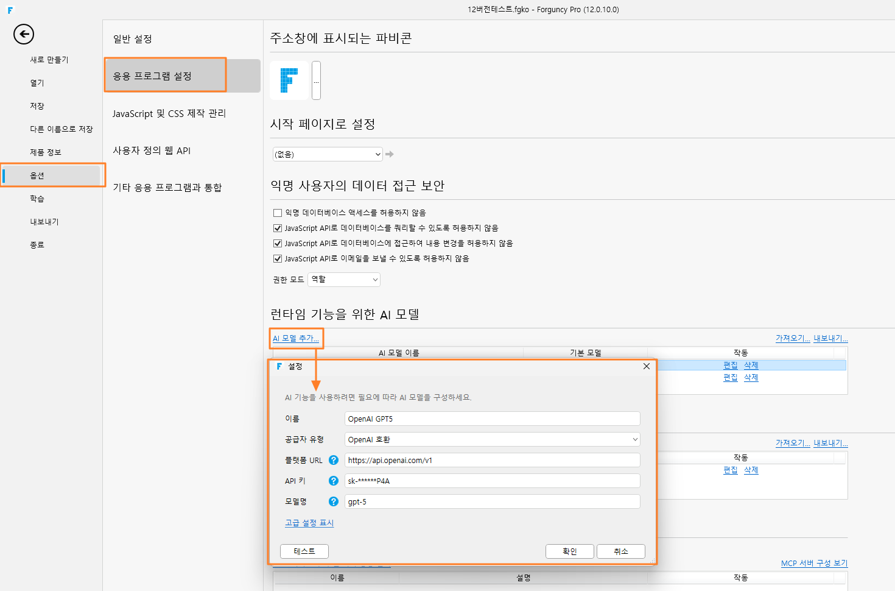Screen dimensions: 895x591
Task: Click 삭제 in the highlighted AI model row
Action: point(751,366)
